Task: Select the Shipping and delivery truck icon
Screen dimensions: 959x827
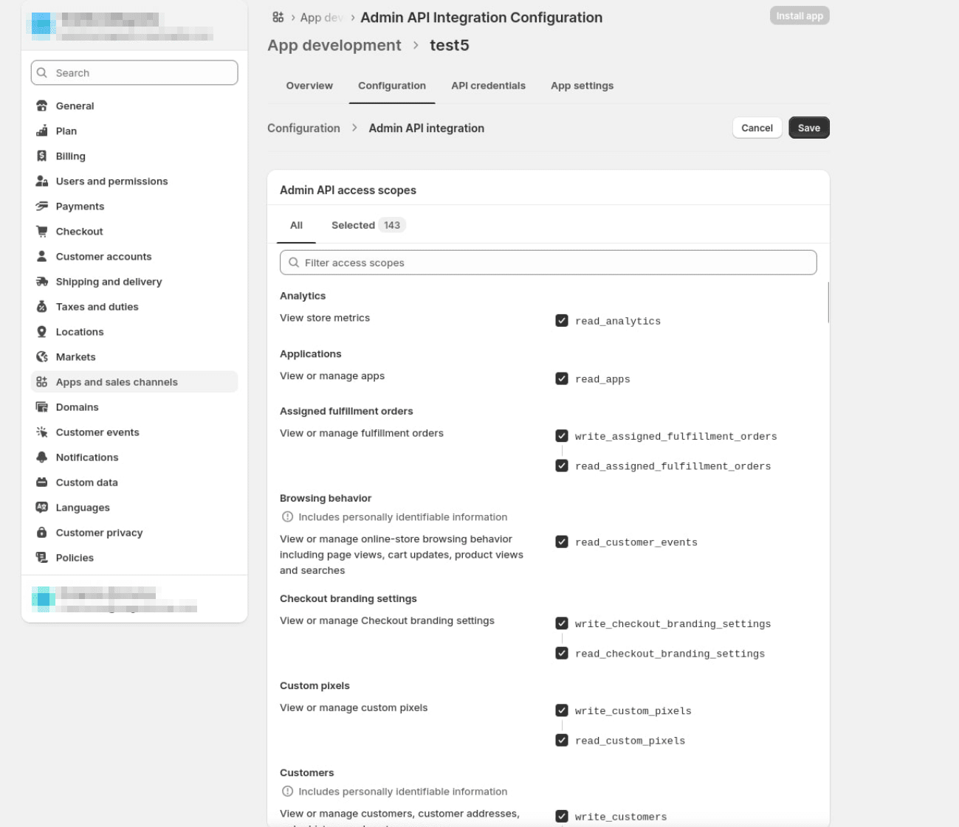Action: tap(42, 281)
